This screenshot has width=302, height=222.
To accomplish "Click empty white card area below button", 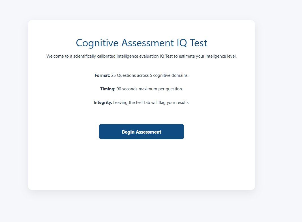I will coord(142,167).
